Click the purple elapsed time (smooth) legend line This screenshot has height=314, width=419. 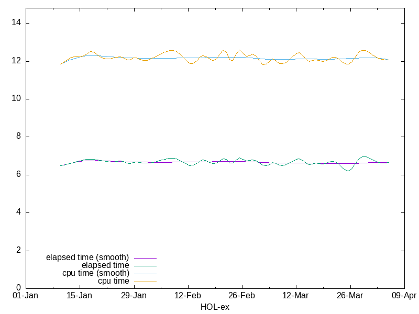(x=145, y=258)
